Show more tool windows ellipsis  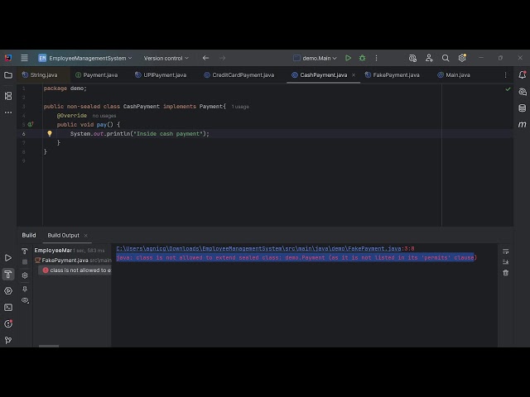point(8,112)
